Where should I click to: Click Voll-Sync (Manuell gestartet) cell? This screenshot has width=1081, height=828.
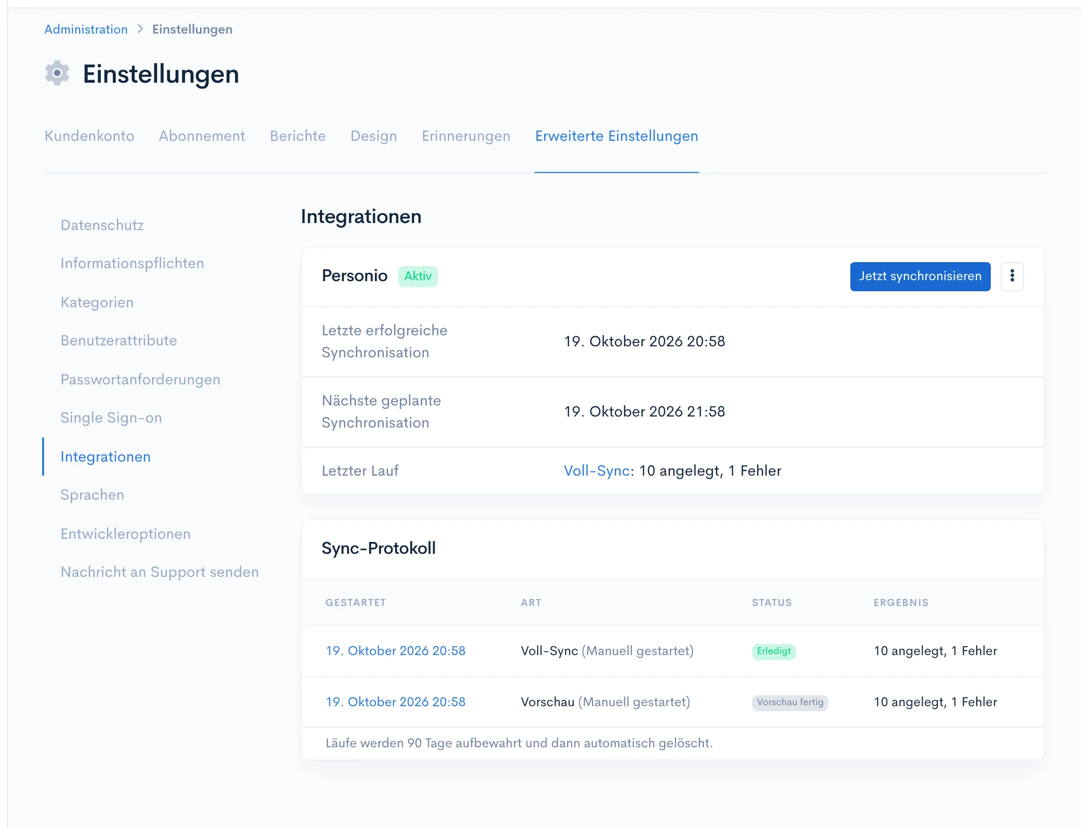[x=607, y=651]
